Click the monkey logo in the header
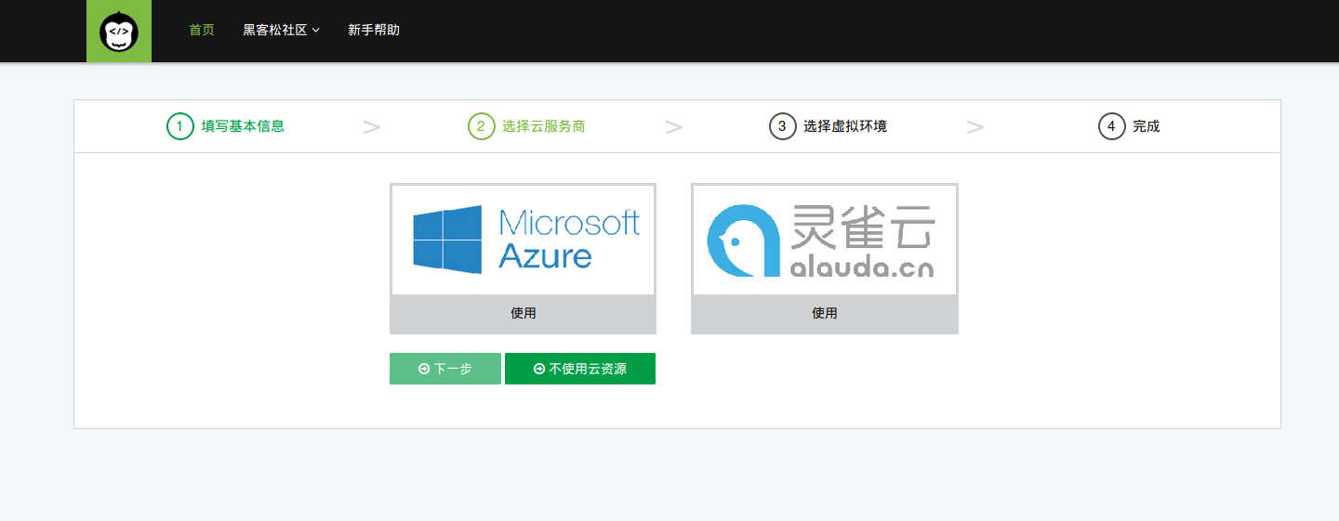The width and height of the screenshot is (1339, 521). [119, 32]
